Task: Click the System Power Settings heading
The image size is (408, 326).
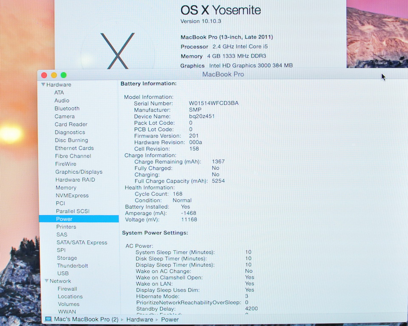Action: [x=155, y=233]
